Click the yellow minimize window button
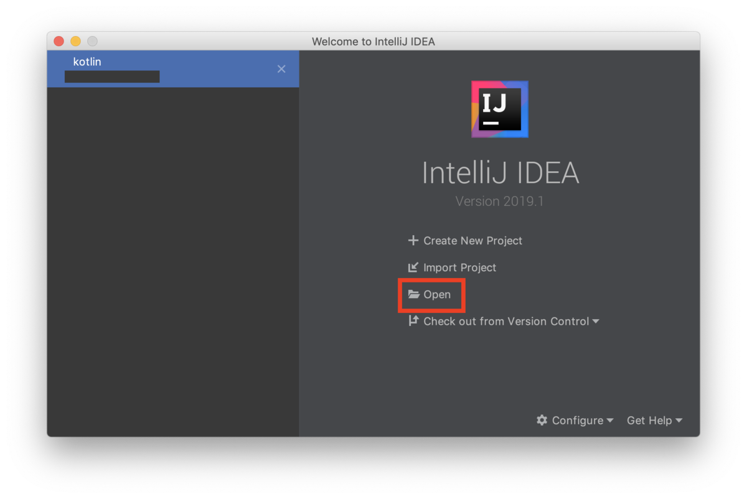The height and width of the screenshot is (499, 747). (75, 42)
